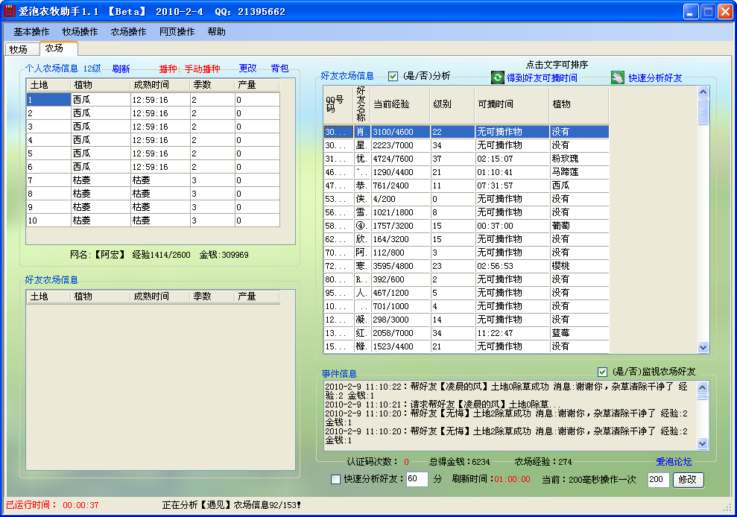Sort friends by 当前经验 column header
This screenshot has height=517, width=737.
coord(400,104)
